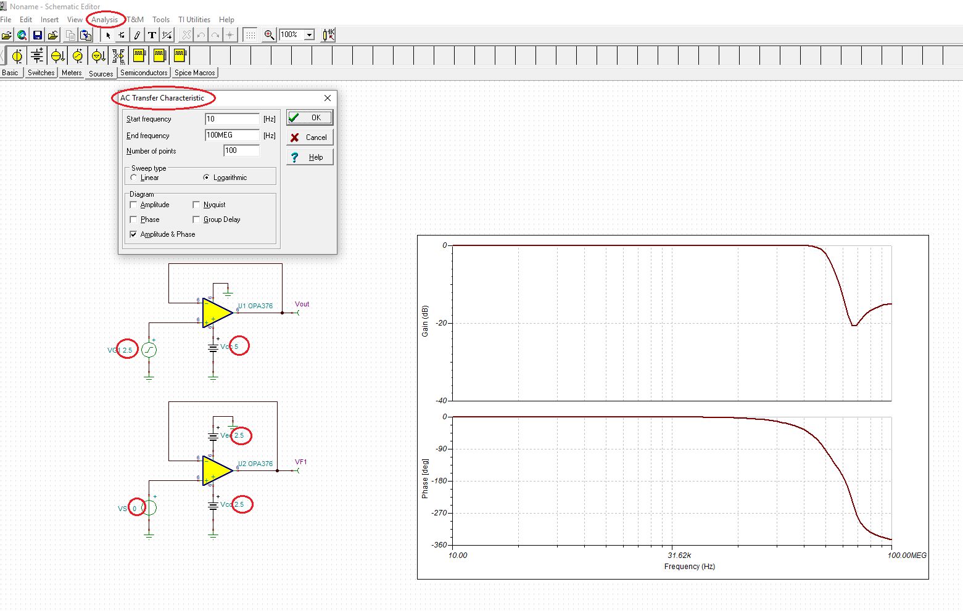This screenshot has height=611, width=963.
Task: Switch to the Spice Macros tab
Action: click(x=195, y=73)
